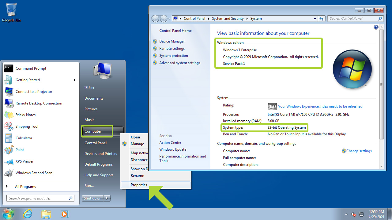Expand Shut down options arrow
The width and height of the screenshot is (392, 220).
107,198
